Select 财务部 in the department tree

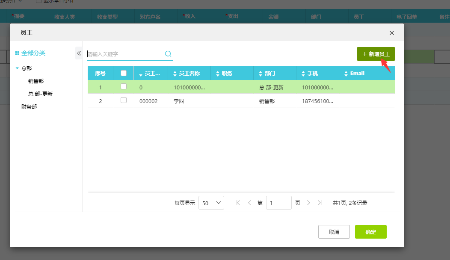(29, 106)
